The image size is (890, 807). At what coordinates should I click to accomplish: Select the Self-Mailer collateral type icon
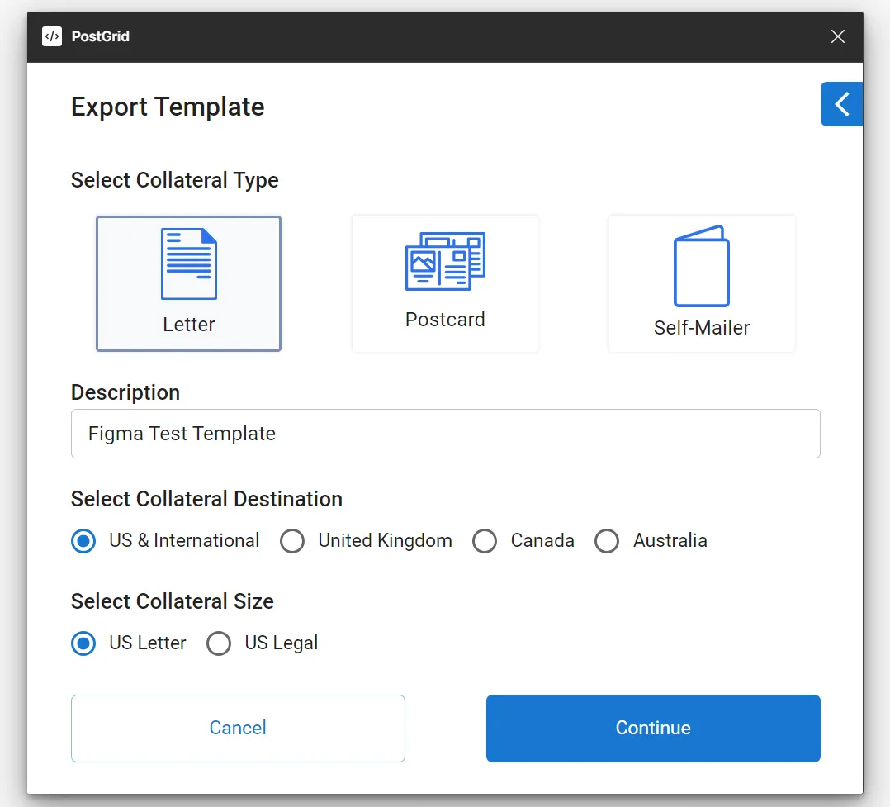pyautogui.click(x=701, y=283)
